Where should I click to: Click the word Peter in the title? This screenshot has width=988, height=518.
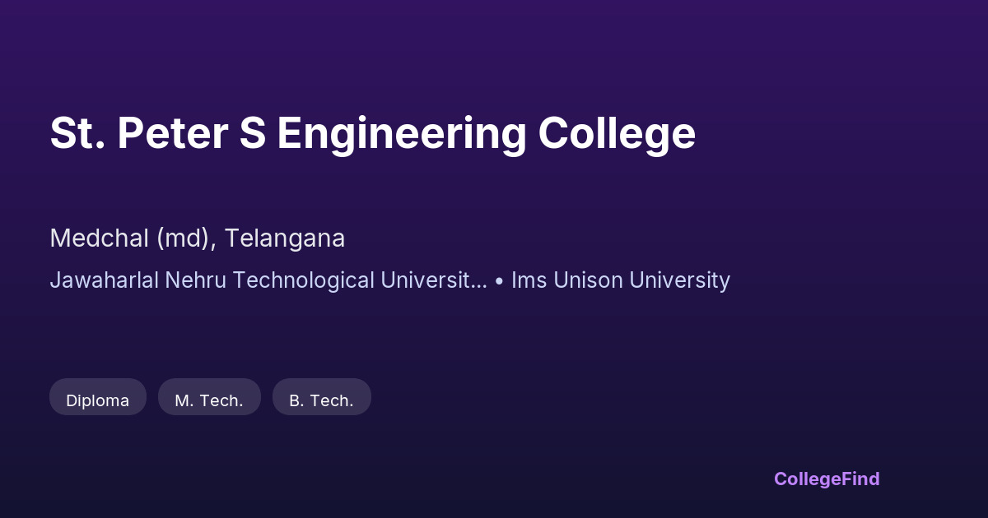click(171, 134)
